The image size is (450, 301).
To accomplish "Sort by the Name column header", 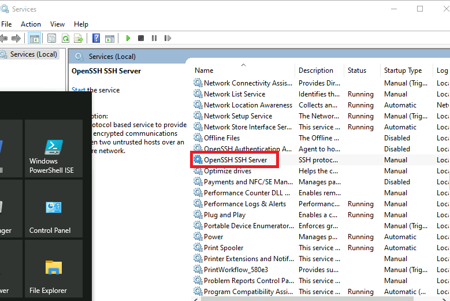I will (204, 70).
